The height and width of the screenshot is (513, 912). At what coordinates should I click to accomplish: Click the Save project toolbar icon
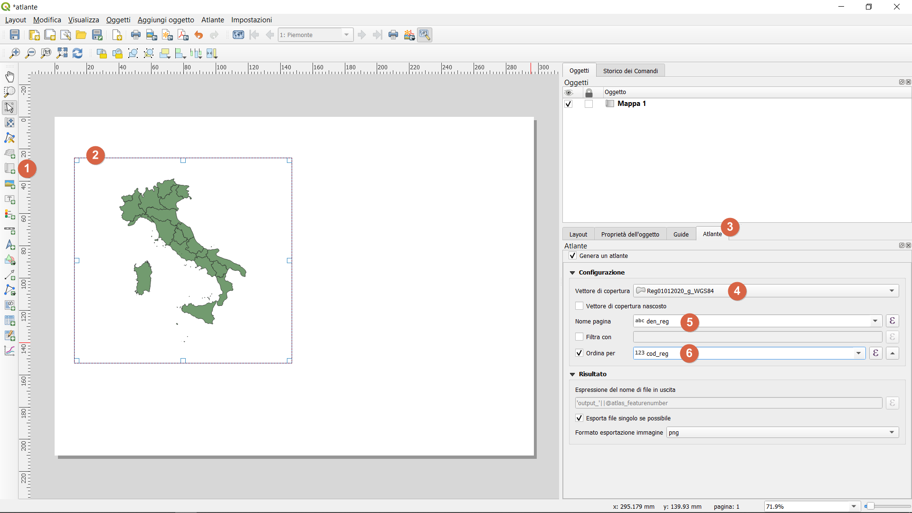[x=15, y=35]
